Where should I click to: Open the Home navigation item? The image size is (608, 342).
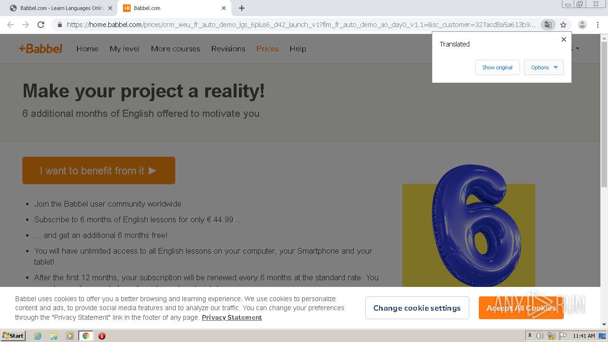point(87,48)
